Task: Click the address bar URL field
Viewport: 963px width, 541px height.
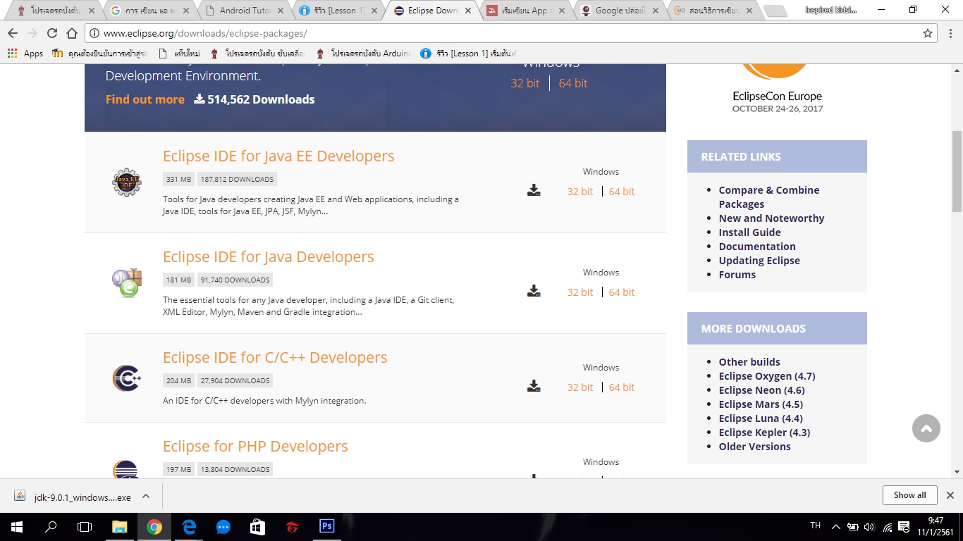Action: pyautogui.click(x=493, y=34)
